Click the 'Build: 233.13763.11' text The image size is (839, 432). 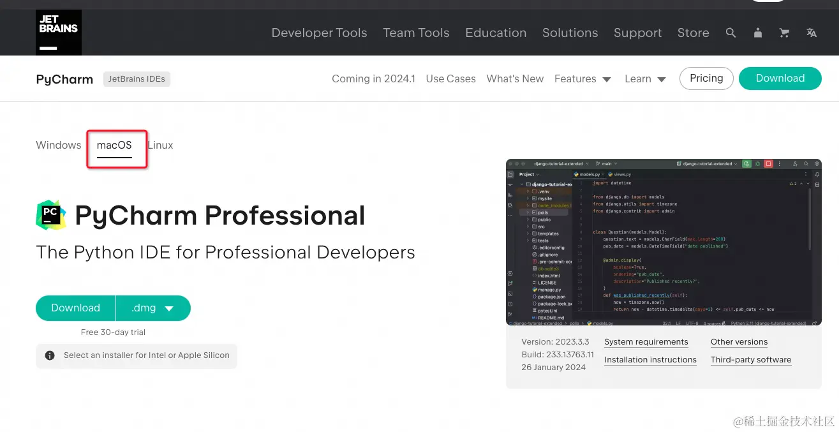pos(558,355)
